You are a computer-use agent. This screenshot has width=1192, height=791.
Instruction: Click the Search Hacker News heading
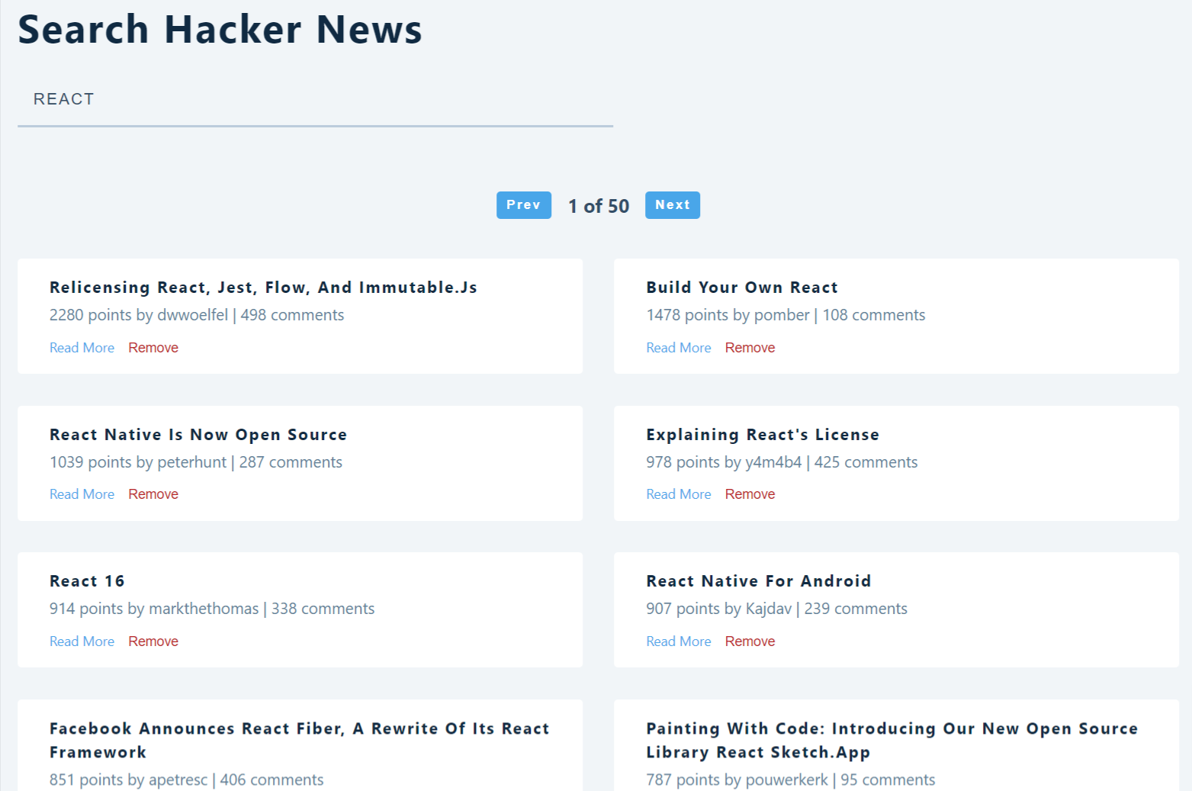[x=220, y=30]
